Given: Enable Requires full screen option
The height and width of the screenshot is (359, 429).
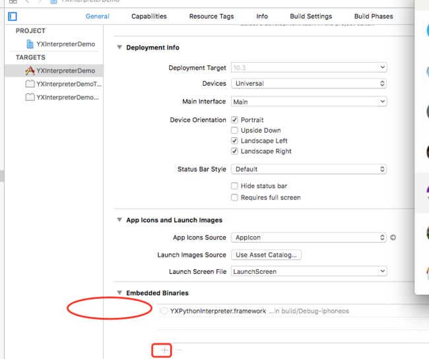Looking at the screenshot, I should click(234, 197).
